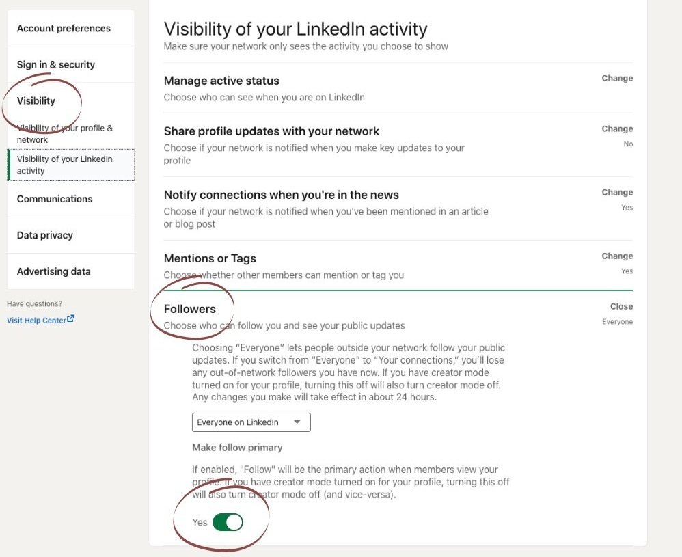Open Advertising data settings
This screenshot has width=682, height=557.
coord(54,271)
